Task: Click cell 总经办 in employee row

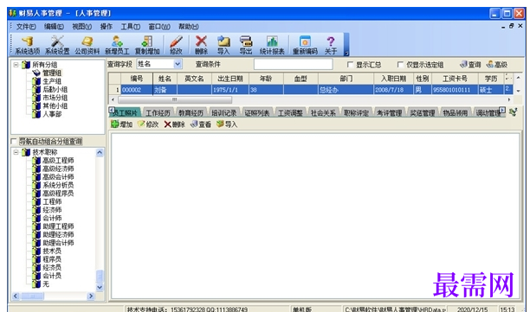Action: coord(346,90)
